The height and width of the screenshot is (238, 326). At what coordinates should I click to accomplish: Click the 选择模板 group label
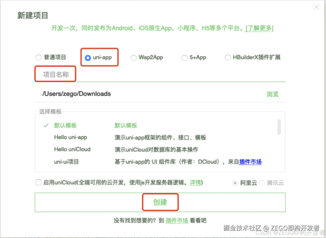tap(50, 112)
